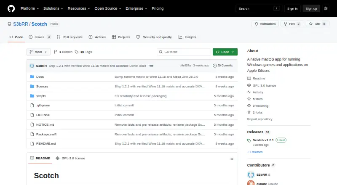337x185 pixels.
Task: Open the Scotch v1.2.1 release
Action: tap(263, 140)
